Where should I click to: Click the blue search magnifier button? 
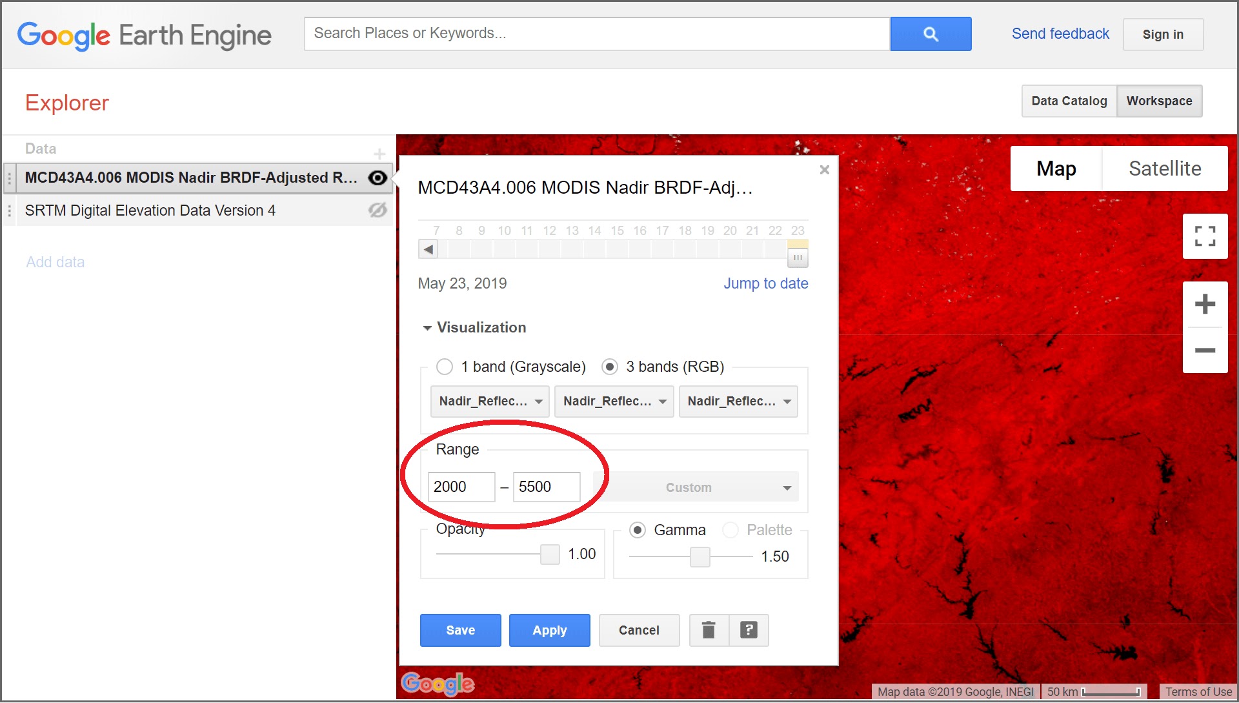click(x=931, y=34)
